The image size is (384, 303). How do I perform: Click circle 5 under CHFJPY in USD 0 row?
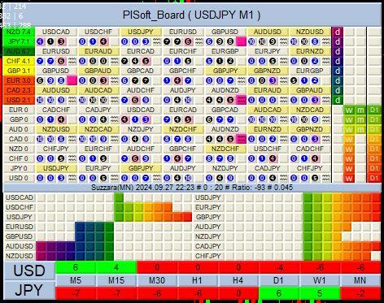pyautogui.click(x=315, y=178)
